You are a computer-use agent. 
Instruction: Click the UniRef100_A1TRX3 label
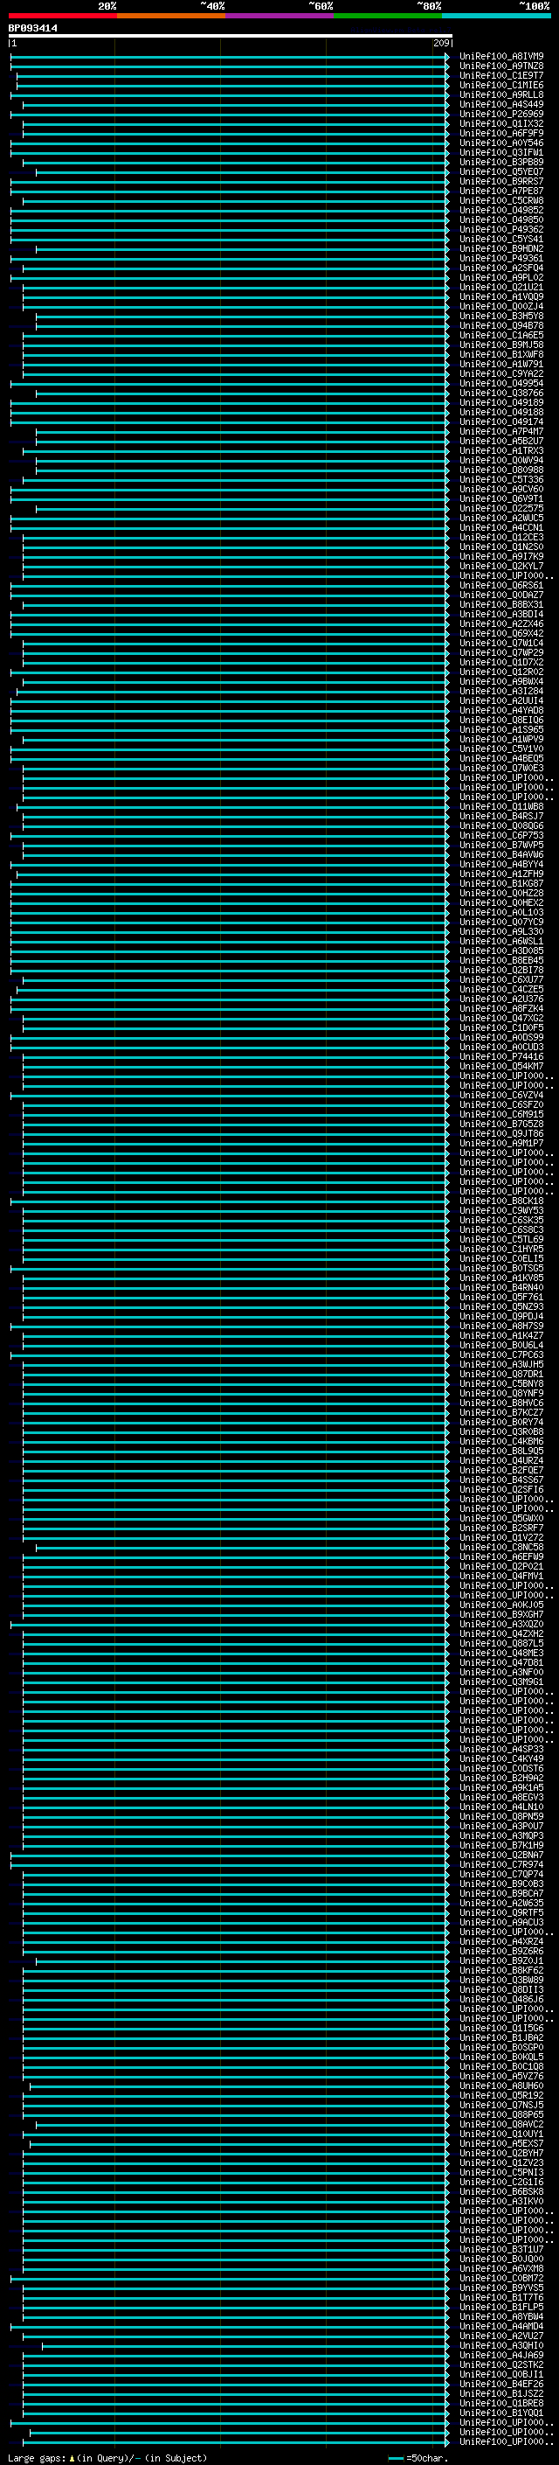[x=501, y=450]
